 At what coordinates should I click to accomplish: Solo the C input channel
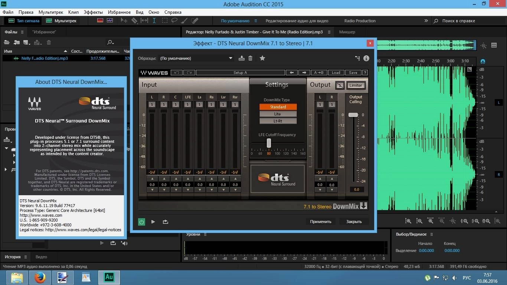coord(176,105)
